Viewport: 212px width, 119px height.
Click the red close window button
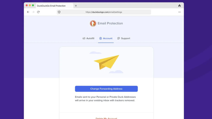click(27, 5)
